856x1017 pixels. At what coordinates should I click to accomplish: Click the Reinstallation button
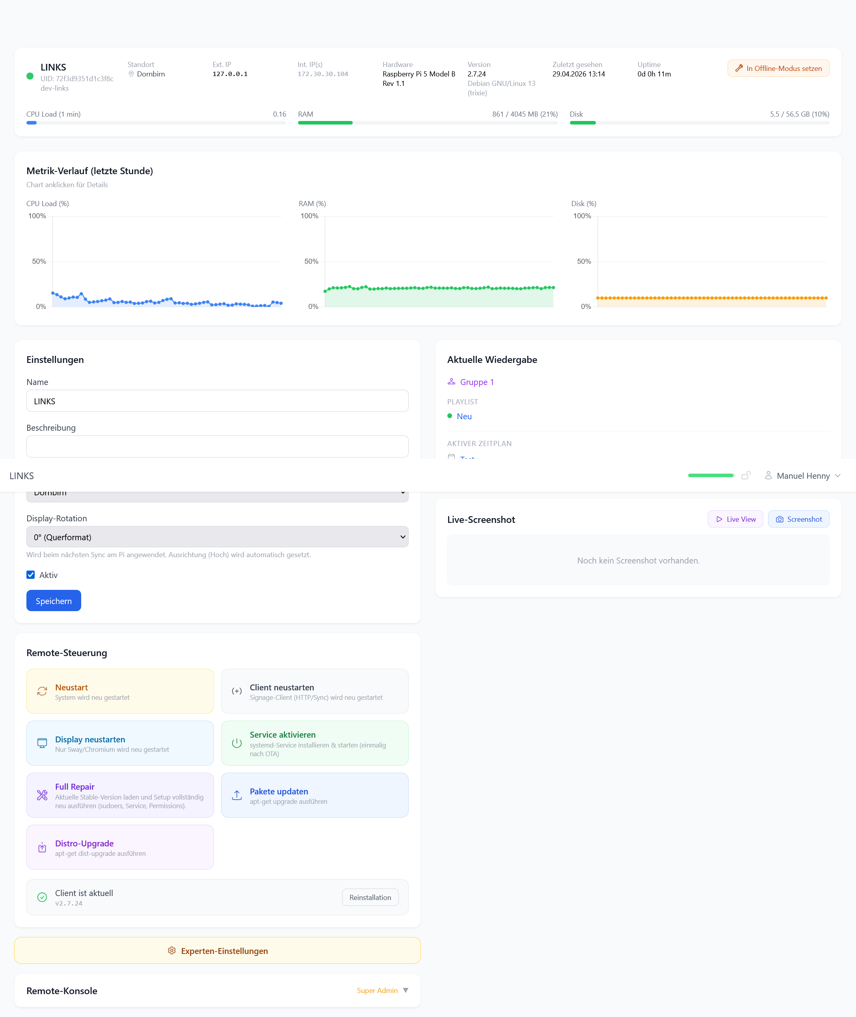pos(370,897)
